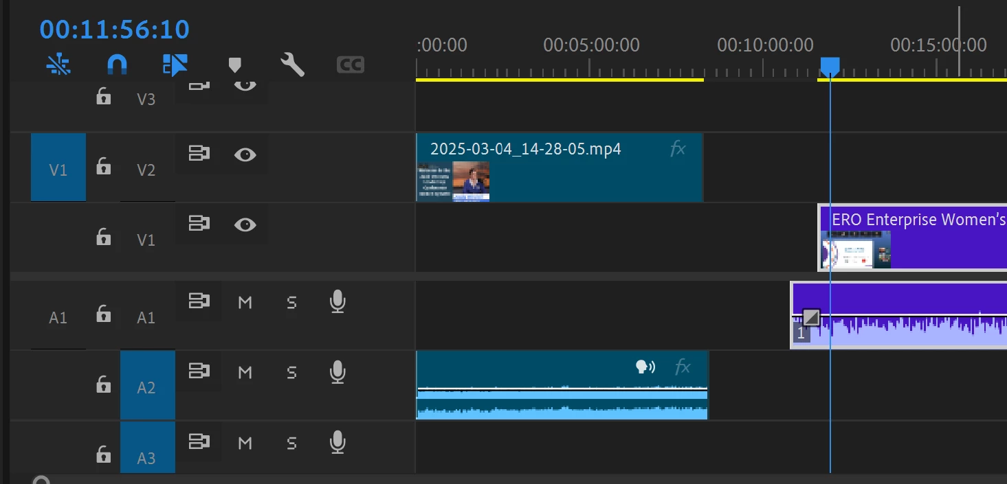
Task: Solo the A3 audio track
Action: (291, 443)
